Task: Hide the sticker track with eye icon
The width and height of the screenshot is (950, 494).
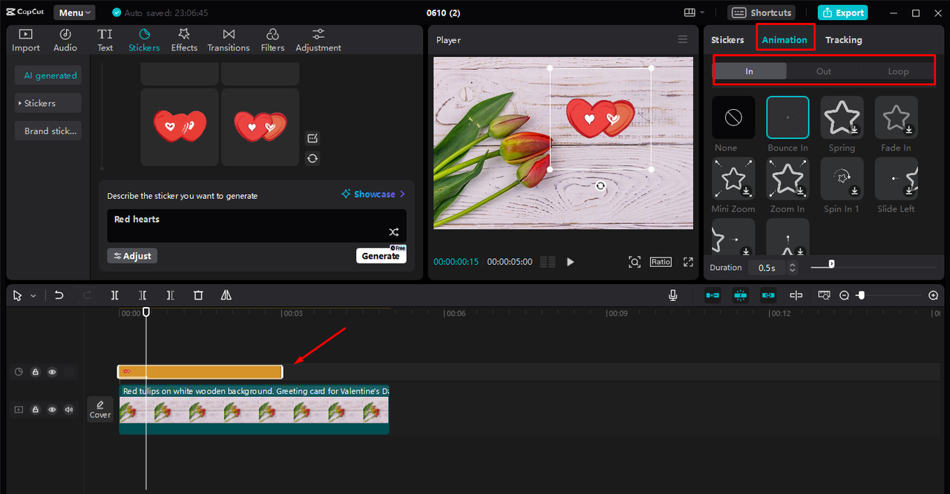Action: (x=52, y=372)
